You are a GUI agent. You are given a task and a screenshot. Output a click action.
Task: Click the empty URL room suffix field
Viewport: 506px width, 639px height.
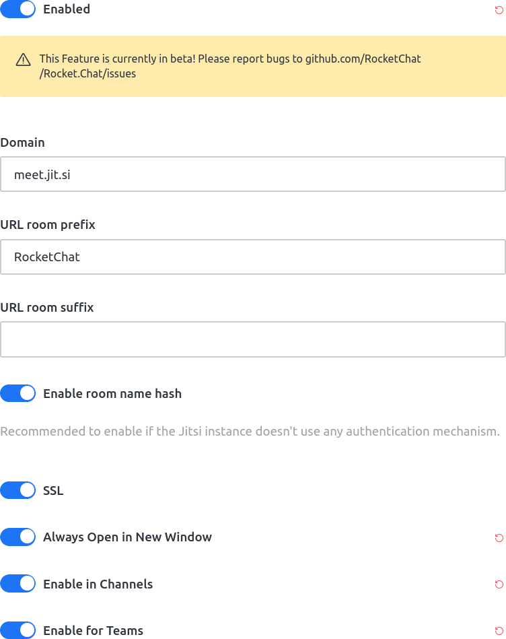pos(253,339)
